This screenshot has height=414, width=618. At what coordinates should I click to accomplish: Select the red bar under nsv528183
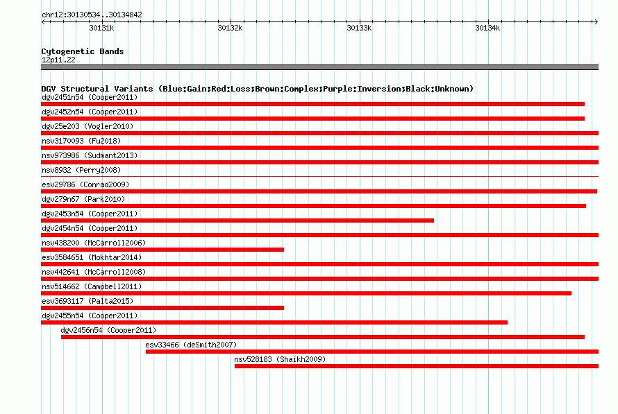417,366
